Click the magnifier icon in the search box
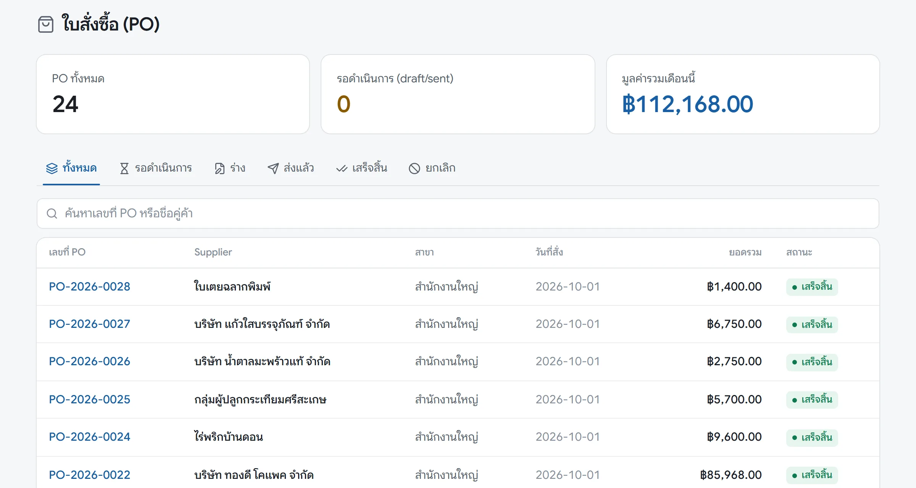The height and width of the screenshot is (488, 916). coord(52,213)
